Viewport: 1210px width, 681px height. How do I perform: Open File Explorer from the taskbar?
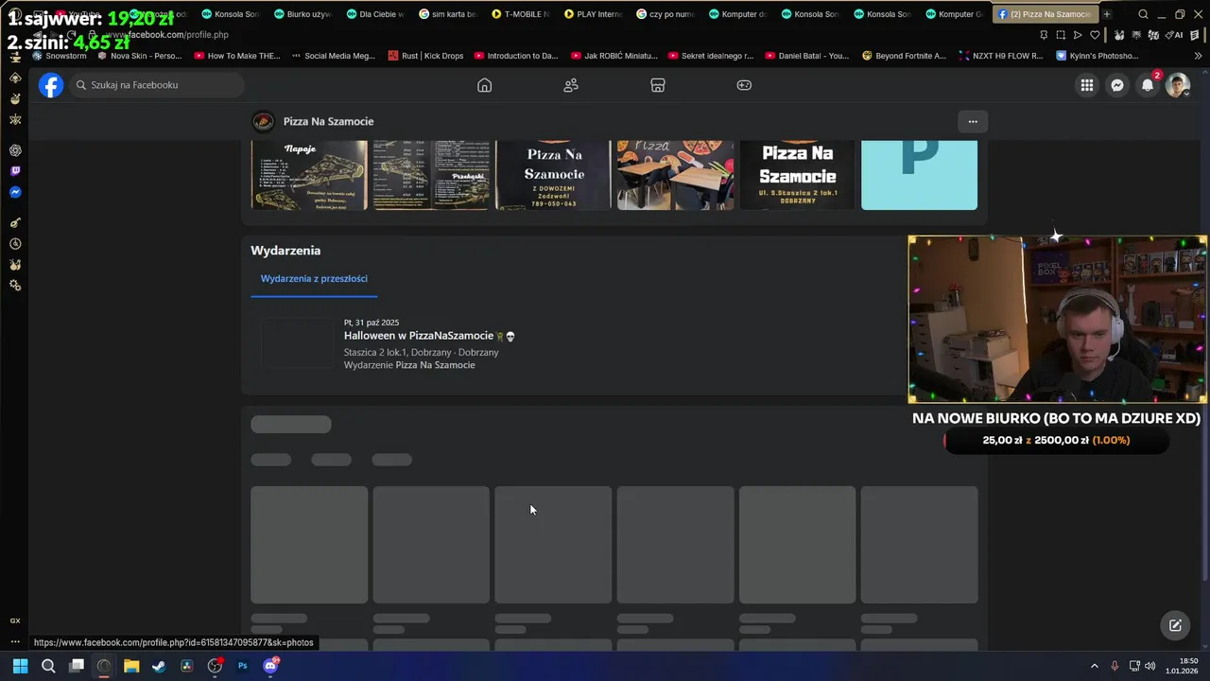tap(131, 666)
